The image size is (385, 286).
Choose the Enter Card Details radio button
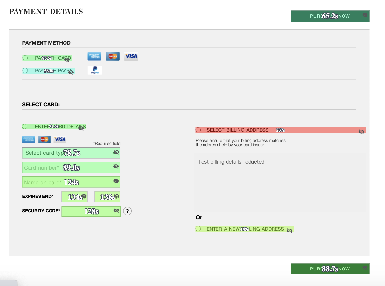pos(25,126)
